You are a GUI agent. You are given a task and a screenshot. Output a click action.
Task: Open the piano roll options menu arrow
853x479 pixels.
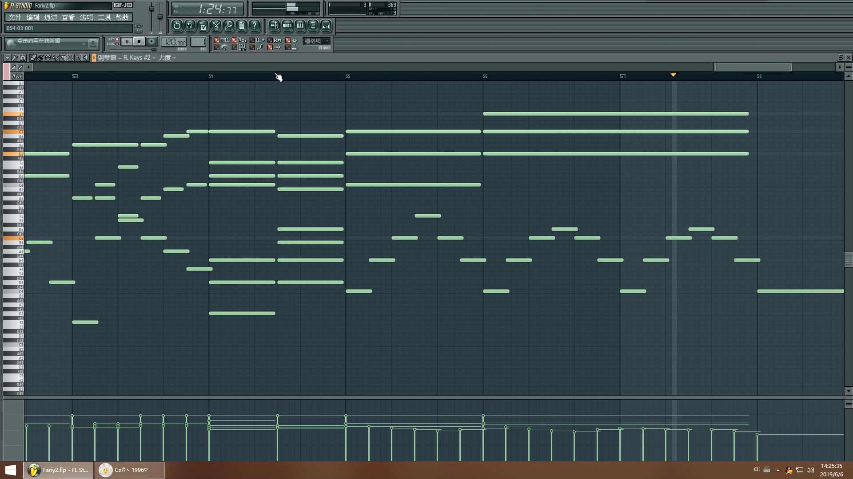coord(8,58)
